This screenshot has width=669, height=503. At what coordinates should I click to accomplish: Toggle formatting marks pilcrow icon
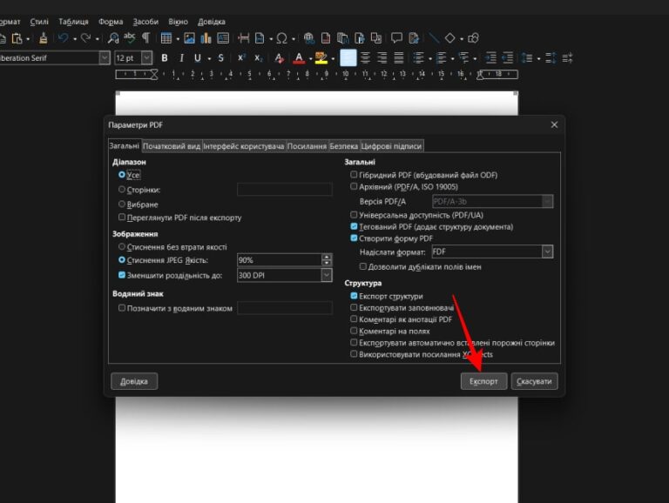click(x=145, y=38)
